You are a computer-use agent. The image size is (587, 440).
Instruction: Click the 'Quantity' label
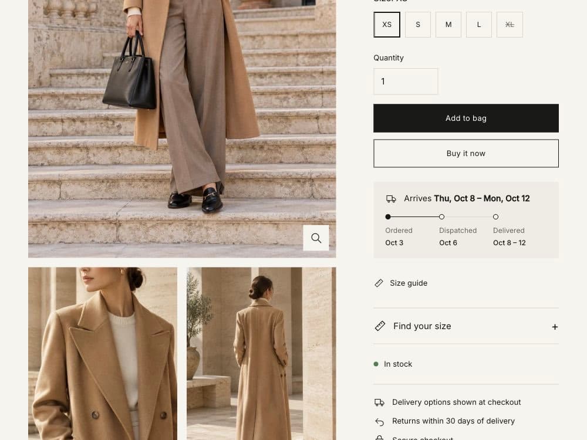coord(389,58)
